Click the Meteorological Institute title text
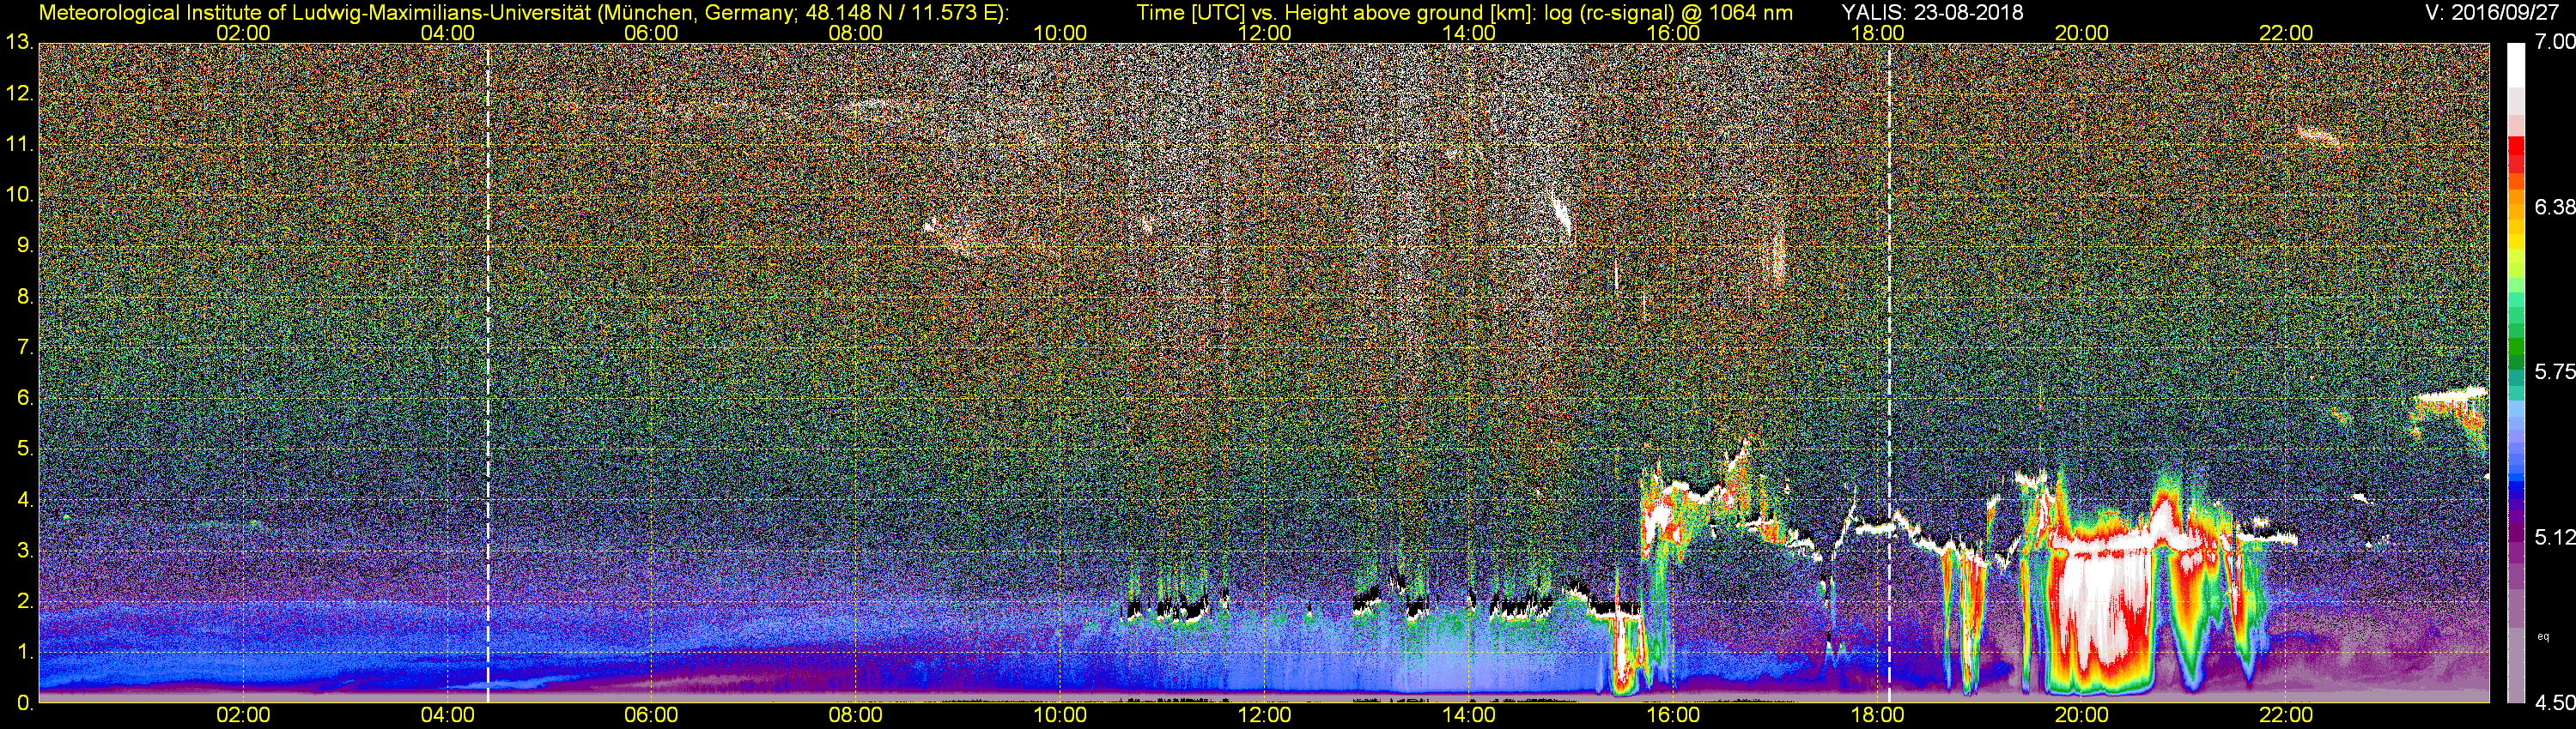 (x=524, y=13)
